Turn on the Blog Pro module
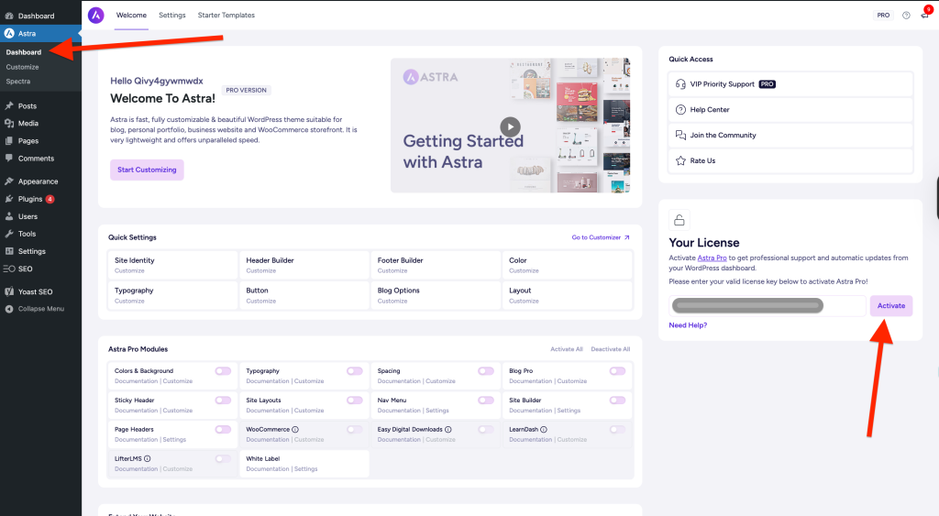Viewport: 939px width, 516px height. pos(617,371)
